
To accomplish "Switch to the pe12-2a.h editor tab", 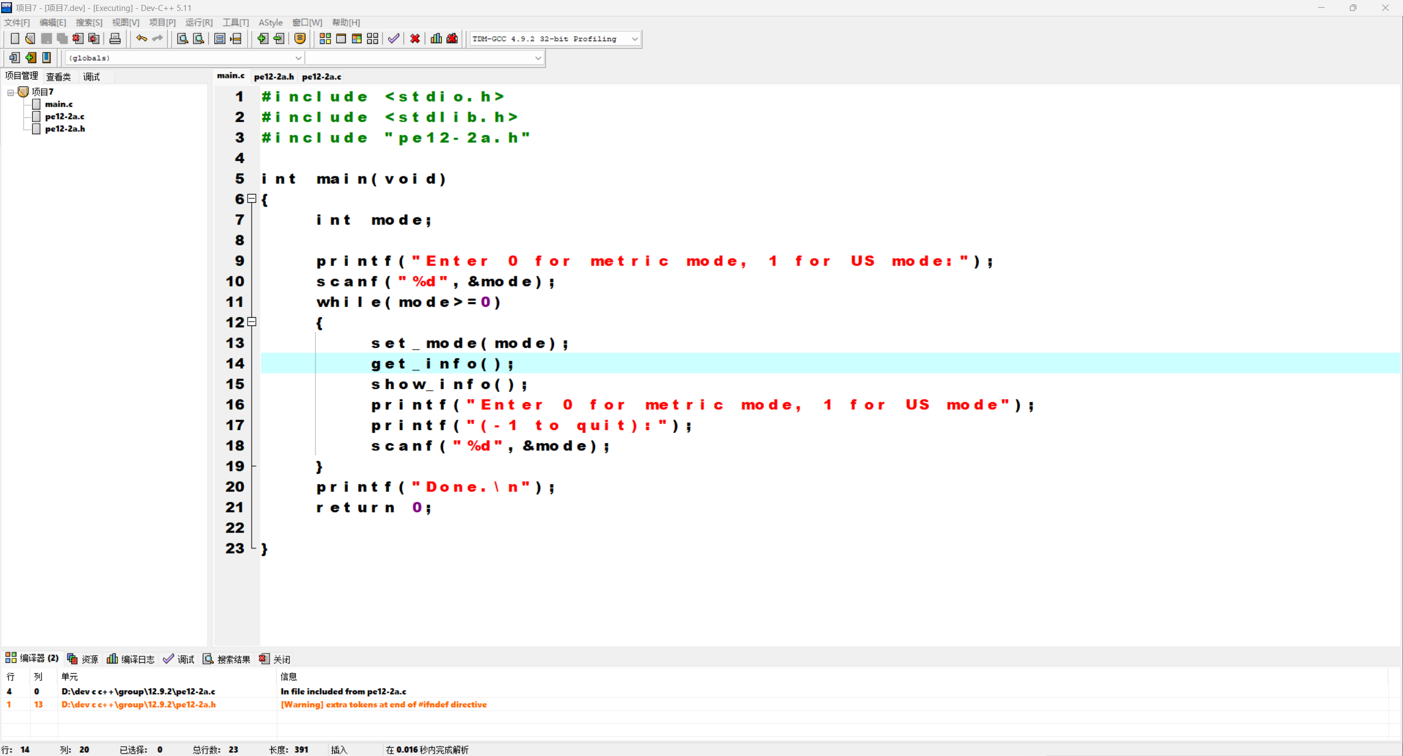I will (273, 77).
